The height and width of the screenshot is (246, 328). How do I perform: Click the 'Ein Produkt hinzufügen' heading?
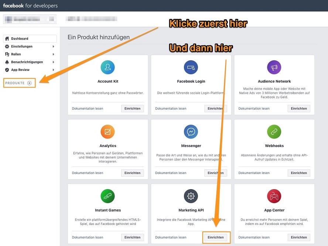click(99, 37)
